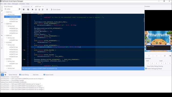Resume execution with the play icon
This screenshot has height=97, width=172.
coord(33,10)
